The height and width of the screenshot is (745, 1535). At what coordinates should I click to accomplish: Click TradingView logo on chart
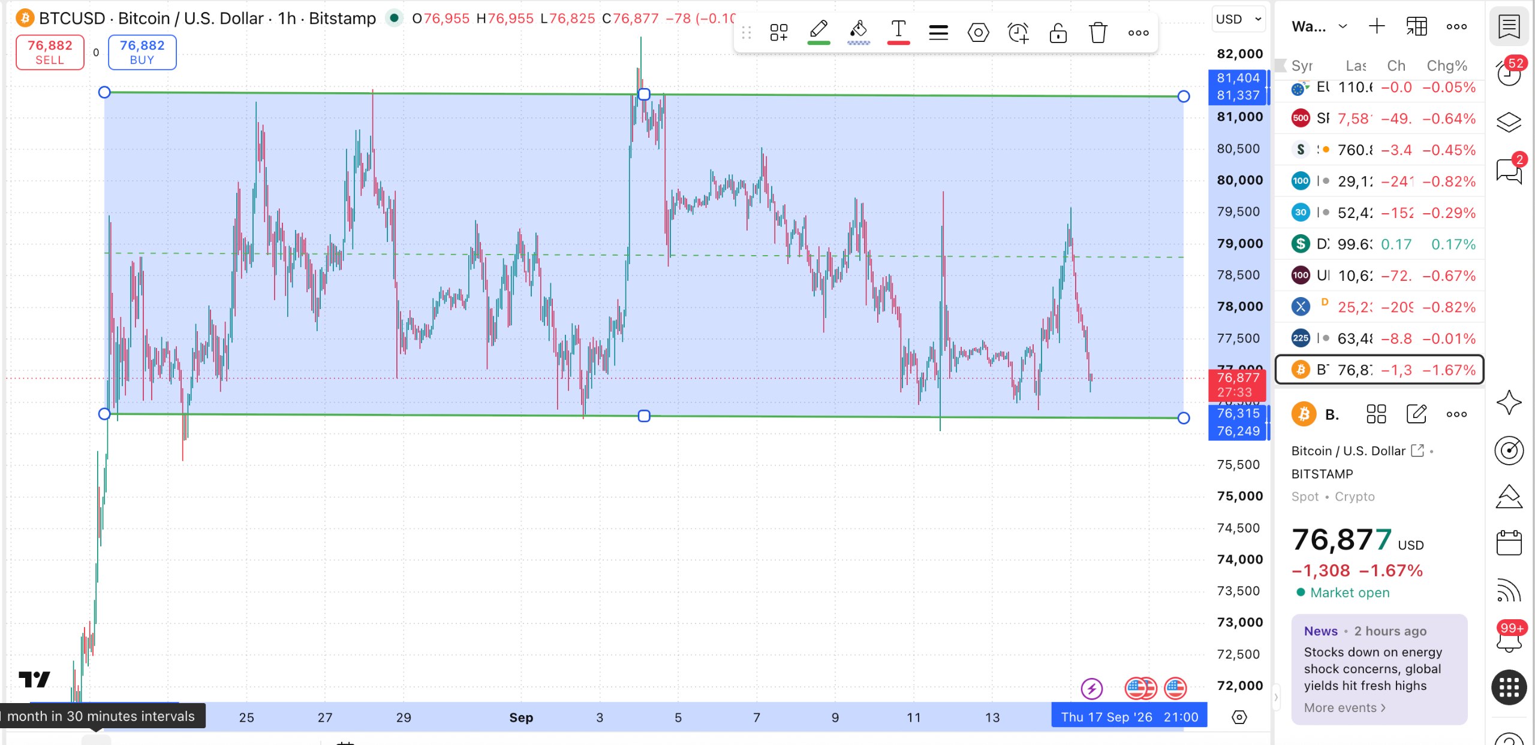pos(34,679)
